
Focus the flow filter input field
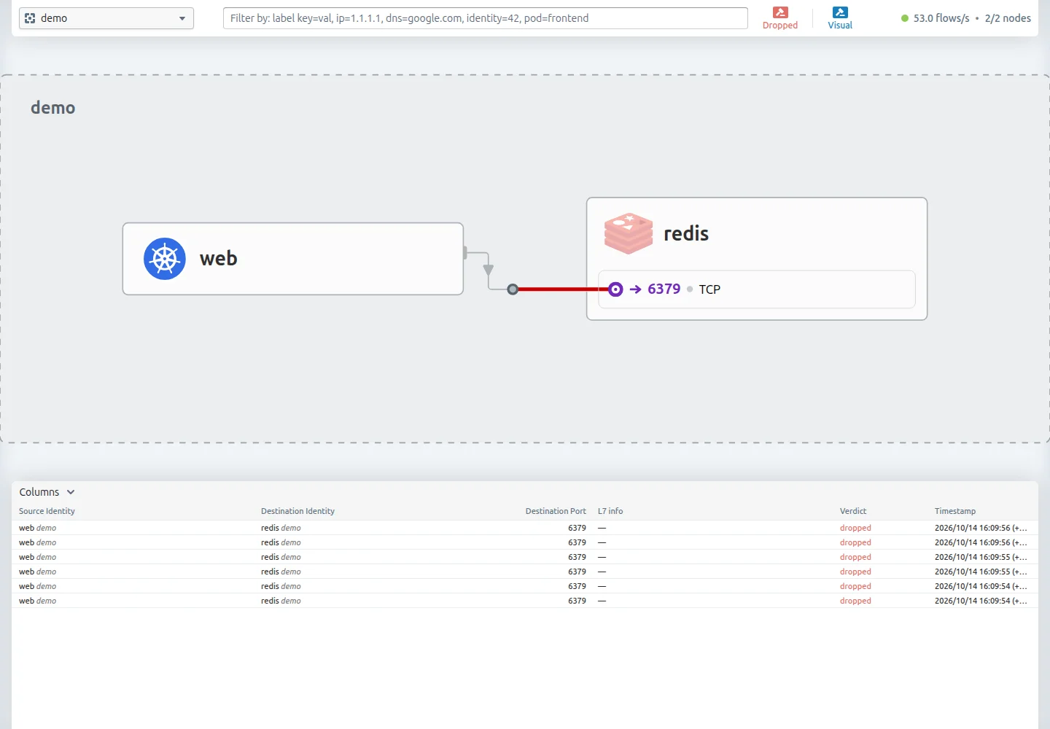(486, 18)
